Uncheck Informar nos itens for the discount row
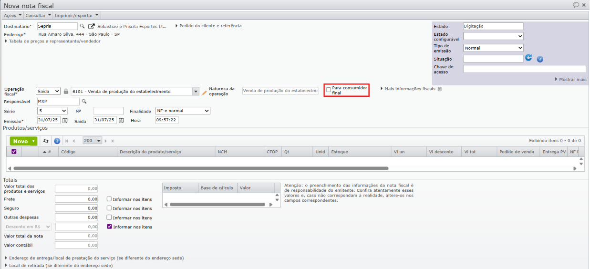Viewport: 590px width, 269px height. pyautogui.click(x=109, y=227)
